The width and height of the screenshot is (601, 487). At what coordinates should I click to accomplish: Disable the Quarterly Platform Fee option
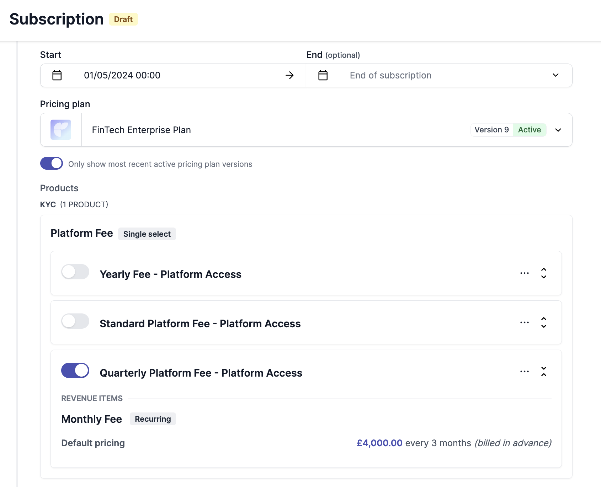[x=75, y=370]
